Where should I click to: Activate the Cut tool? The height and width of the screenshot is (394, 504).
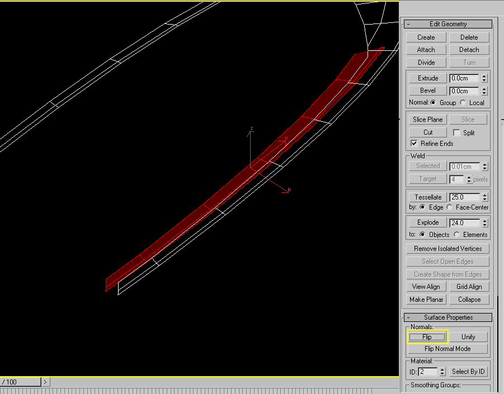[x=427, y=132]
